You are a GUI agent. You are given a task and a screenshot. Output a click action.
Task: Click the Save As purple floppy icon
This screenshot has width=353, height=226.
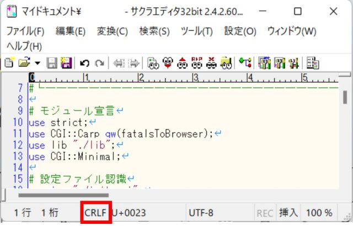[x=66, y=63]
